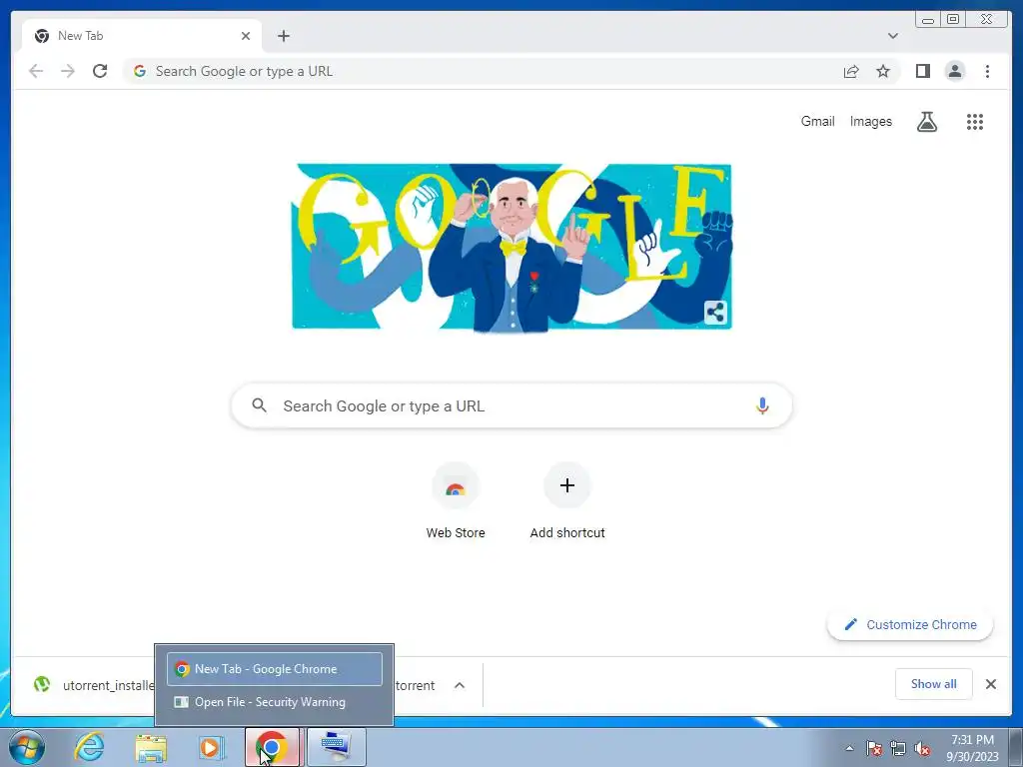Close the New Tab tab
1023x767 pixels.
click(x=246, y=36)
